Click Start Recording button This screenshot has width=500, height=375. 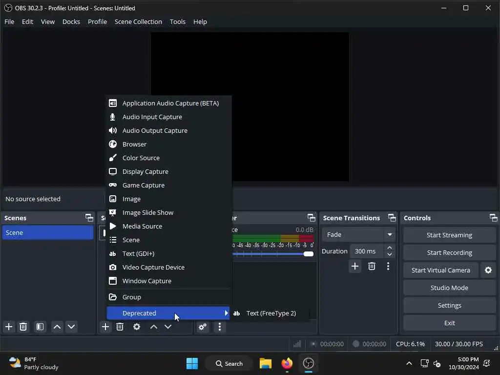(x=449, y=253)
